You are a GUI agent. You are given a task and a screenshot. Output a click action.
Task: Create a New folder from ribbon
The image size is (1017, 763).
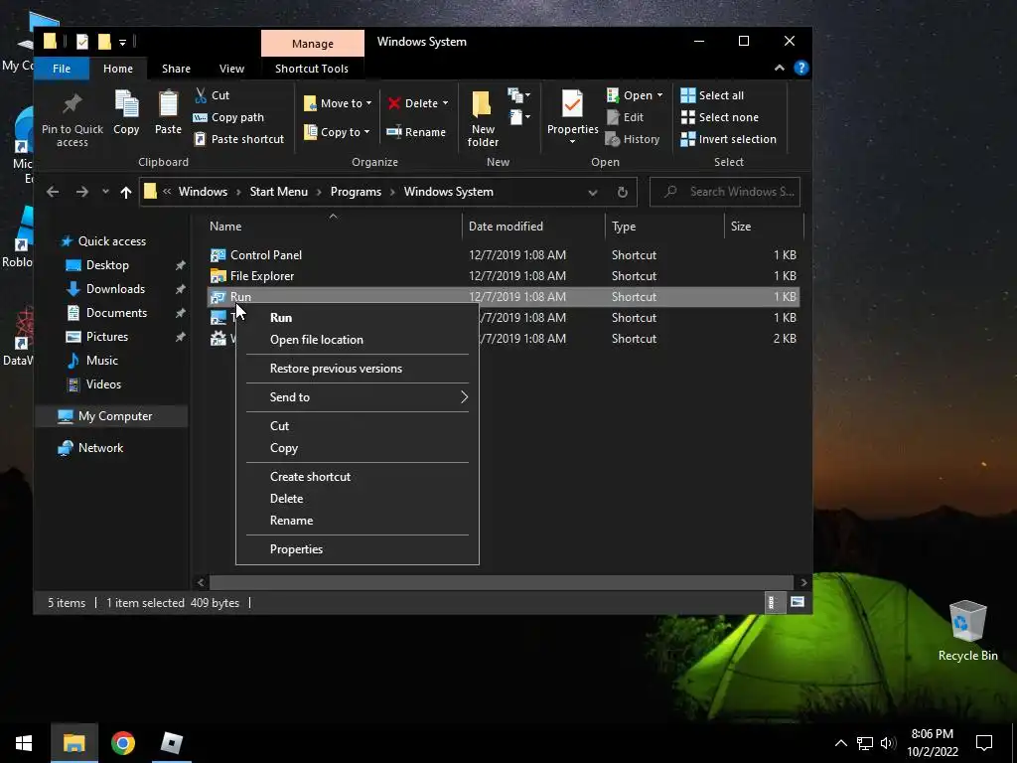click(483, 119)
